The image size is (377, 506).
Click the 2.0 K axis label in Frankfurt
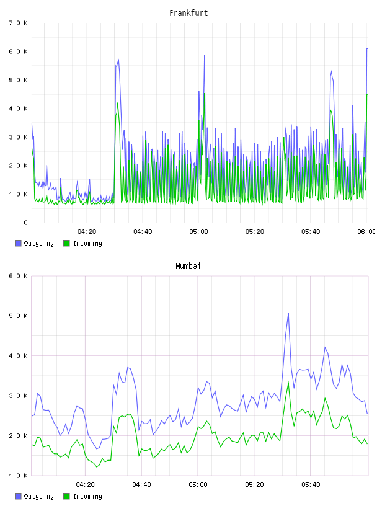[x=19, y=166]
